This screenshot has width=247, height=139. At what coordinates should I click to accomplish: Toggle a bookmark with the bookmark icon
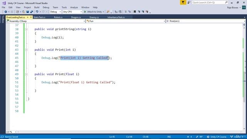[135, 12]
